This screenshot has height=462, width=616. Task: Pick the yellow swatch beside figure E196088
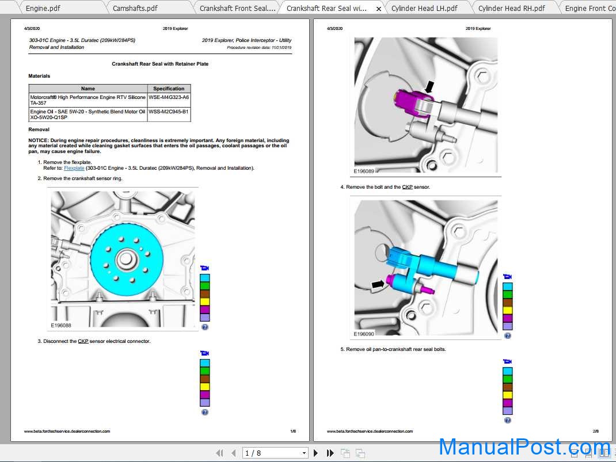coord(205,302)
